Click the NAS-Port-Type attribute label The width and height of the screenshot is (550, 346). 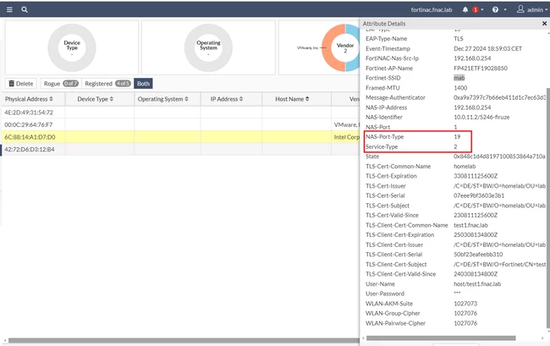point(384,137)
